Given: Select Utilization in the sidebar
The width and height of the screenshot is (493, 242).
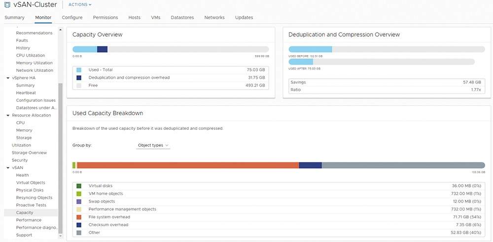Looking at the screenshot, I should click(21, 145).
